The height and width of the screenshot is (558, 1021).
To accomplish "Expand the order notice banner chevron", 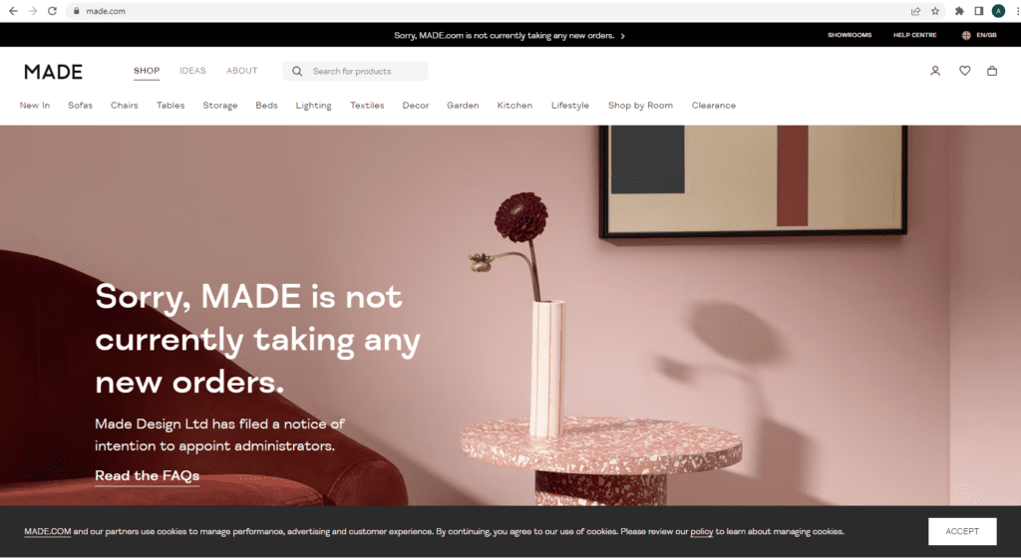I will pyautogui.click(x=622, y=36).
